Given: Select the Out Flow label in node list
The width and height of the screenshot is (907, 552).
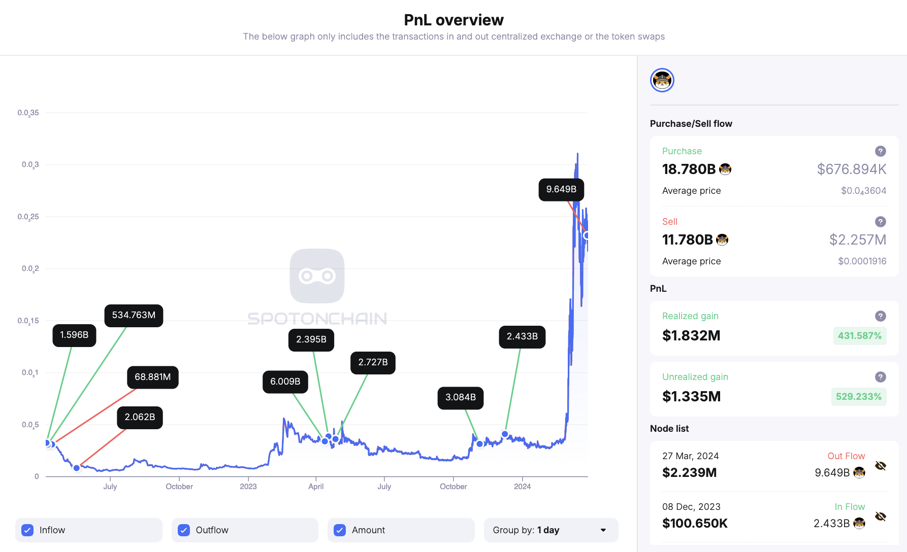Looking at the screenshot, I should point(846,456).
